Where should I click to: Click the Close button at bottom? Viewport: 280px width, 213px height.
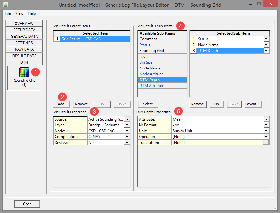click(27, 204)
